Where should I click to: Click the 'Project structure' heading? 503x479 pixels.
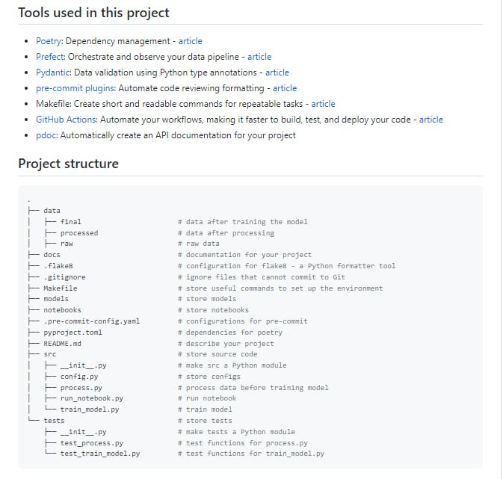coord(68,164)
